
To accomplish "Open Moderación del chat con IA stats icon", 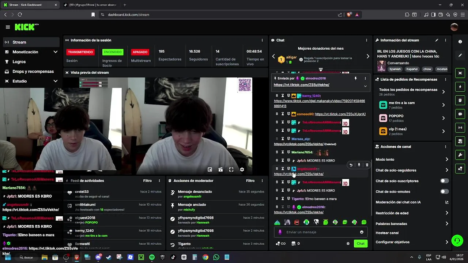I will click(446, 202).
